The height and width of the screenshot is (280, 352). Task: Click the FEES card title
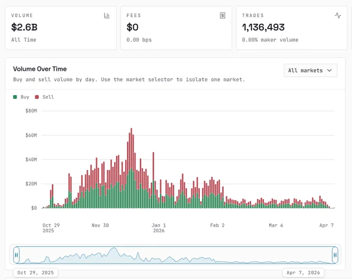(134, 16)
